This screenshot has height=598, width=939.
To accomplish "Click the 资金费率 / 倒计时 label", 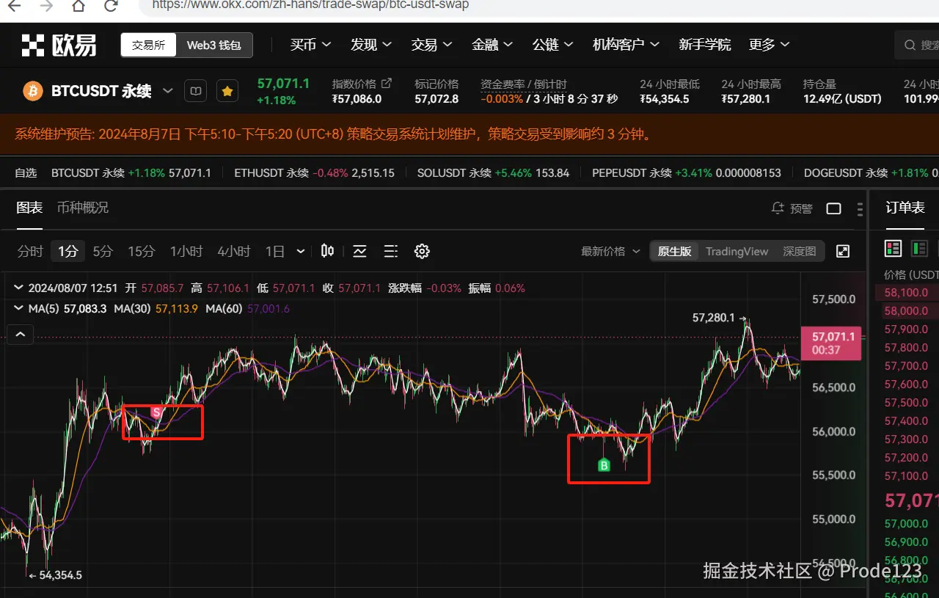I will click(x=524, y=84).
